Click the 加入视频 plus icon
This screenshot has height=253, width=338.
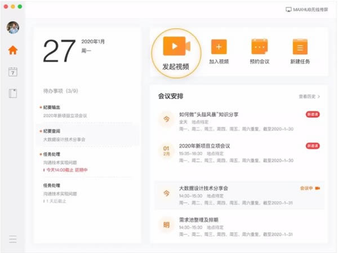[x=219, y=47]
